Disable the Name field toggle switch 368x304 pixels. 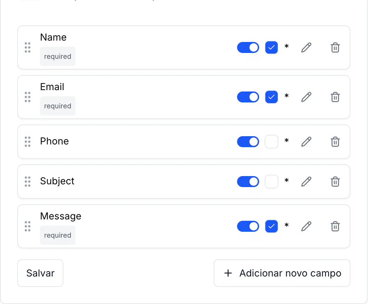pos(248,47)
